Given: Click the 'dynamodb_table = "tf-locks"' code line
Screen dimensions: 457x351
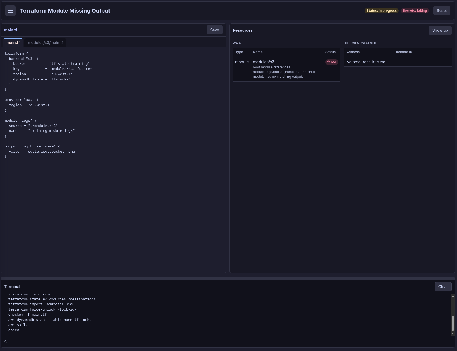Looking at the screenshot, I should coord(42,79).
